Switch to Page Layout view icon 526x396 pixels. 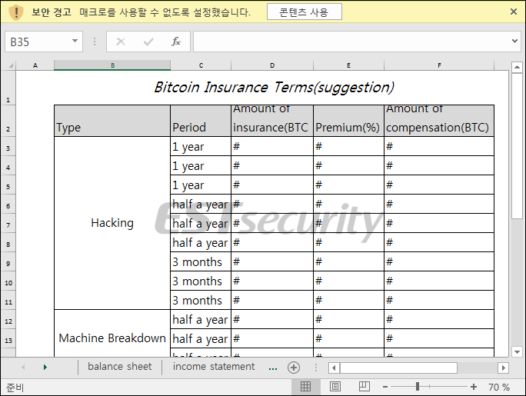(335, 387)
